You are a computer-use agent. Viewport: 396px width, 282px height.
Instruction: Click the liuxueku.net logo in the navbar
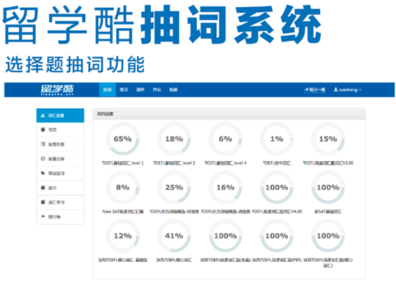tap(57, 90)
